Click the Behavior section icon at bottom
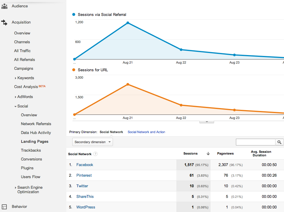This screenshot has height=212, width=284. click(x=4, y=206)
